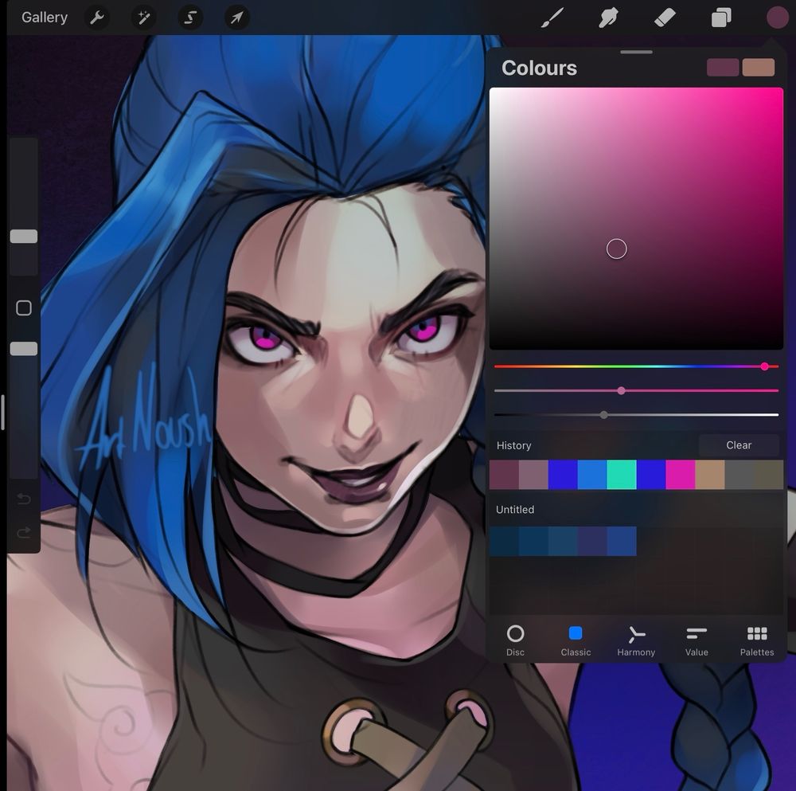Switch to the Harmony colour tab

pyautogui.click(x=636, y=640)
